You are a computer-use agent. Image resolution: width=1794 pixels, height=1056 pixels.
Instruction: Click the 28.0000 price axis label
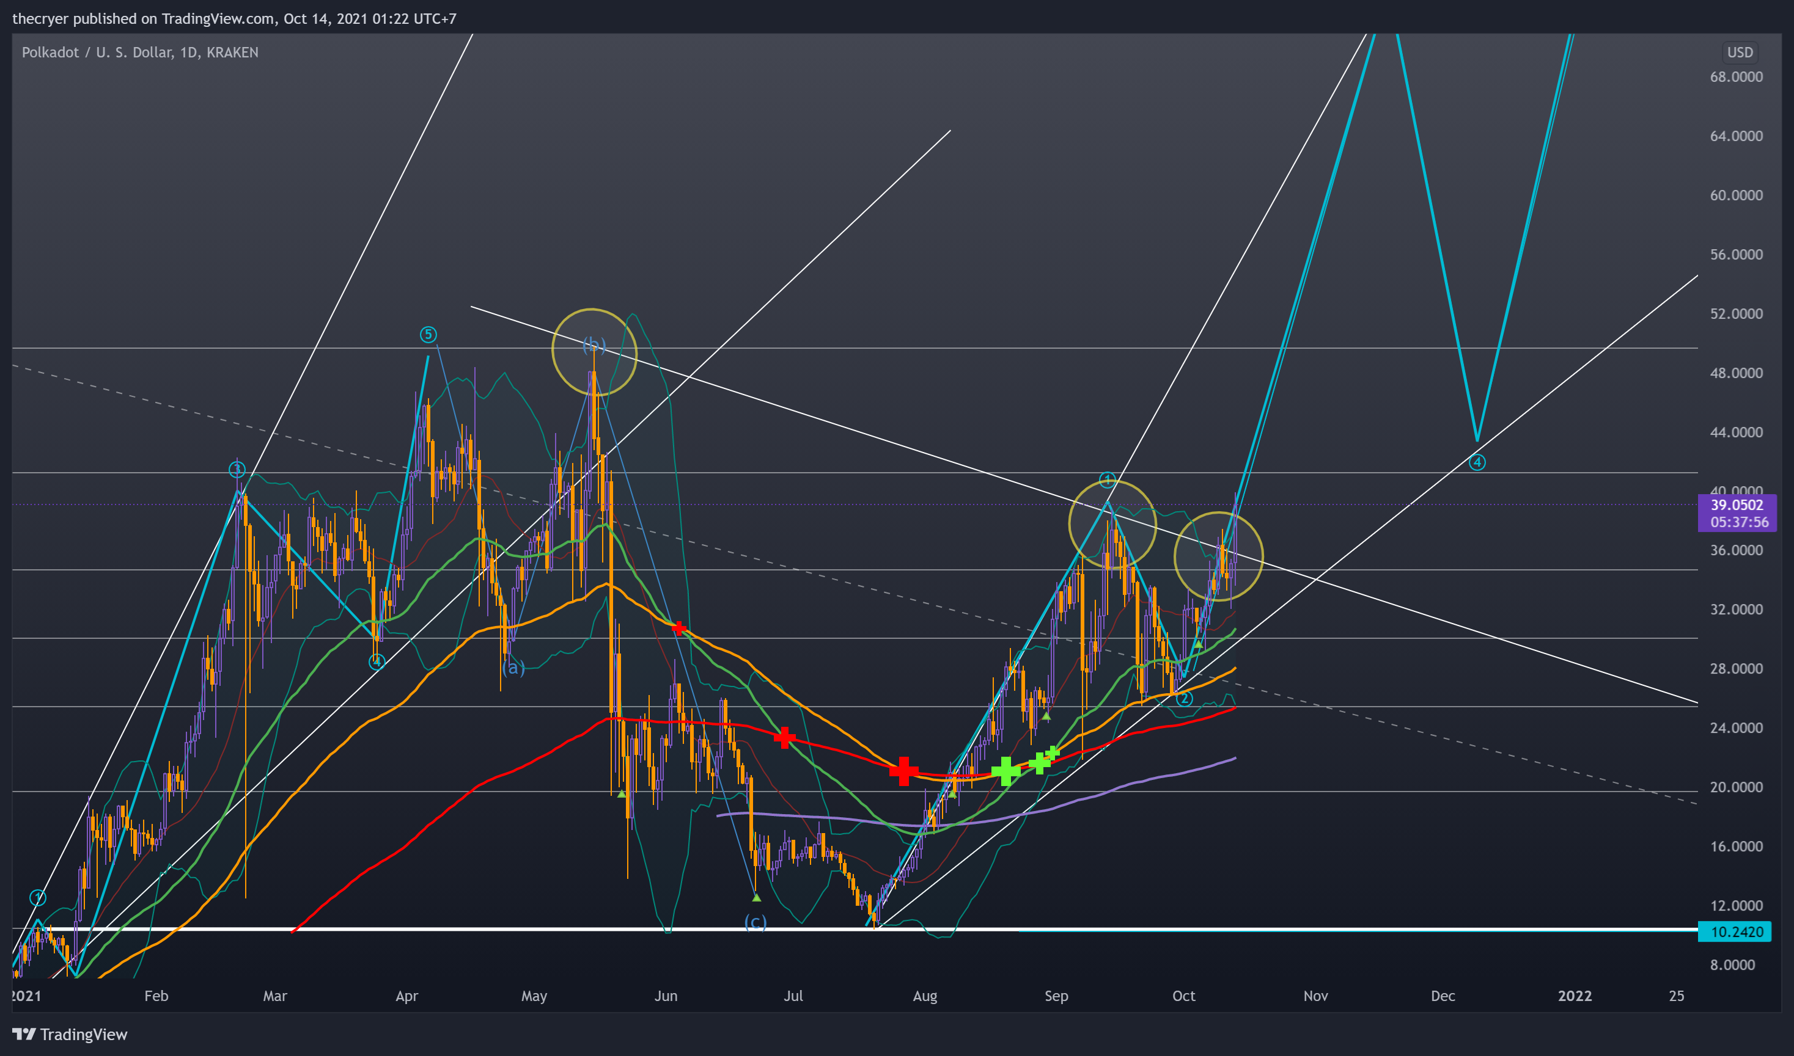pos(1735,668)
